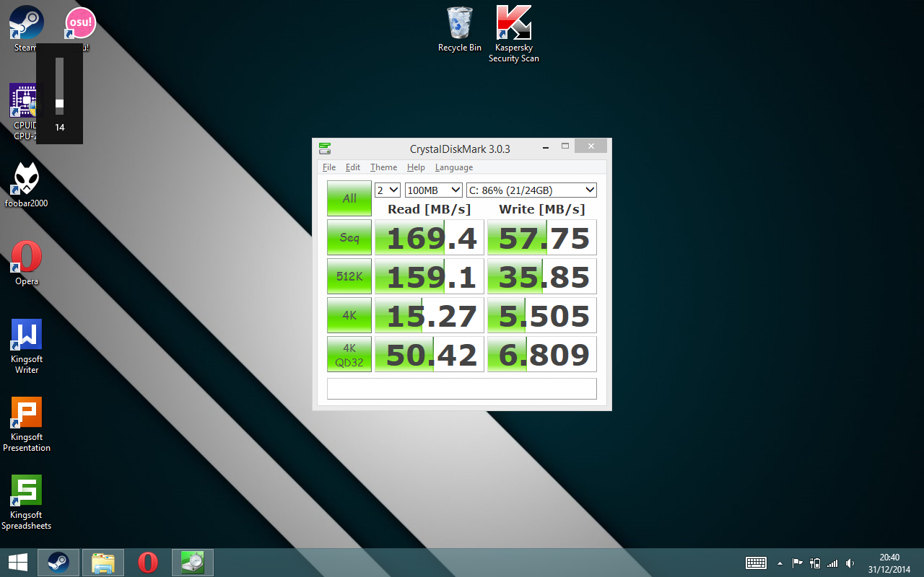This screenshot has width=924, height=577.
Task: Expand the 100MB test size dropdown
Action: (433, 190)
